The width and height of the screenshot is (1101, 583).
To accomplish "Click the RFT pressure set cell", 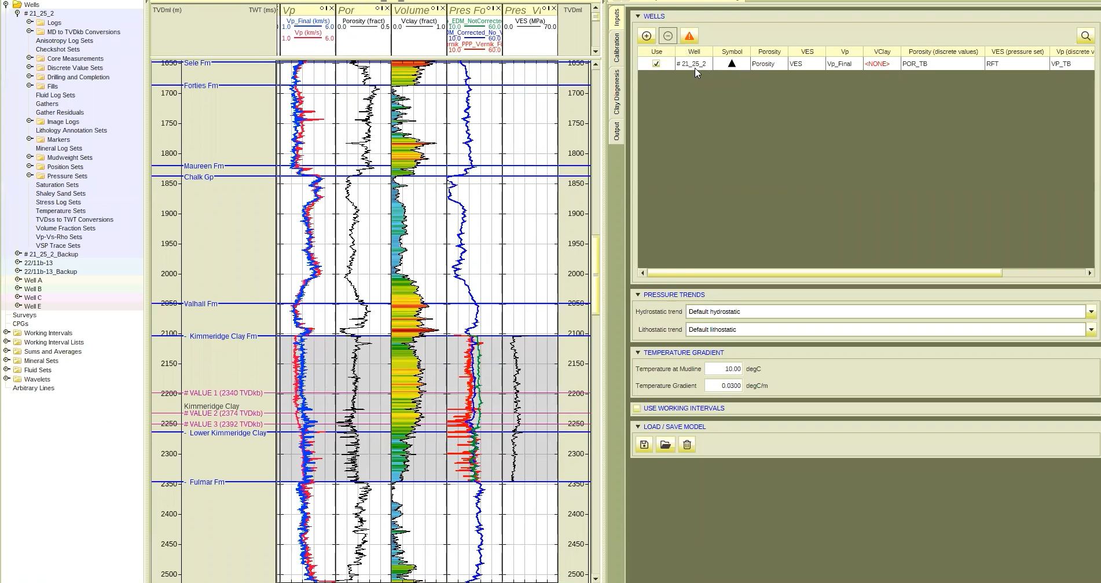I will [1017, 64].
